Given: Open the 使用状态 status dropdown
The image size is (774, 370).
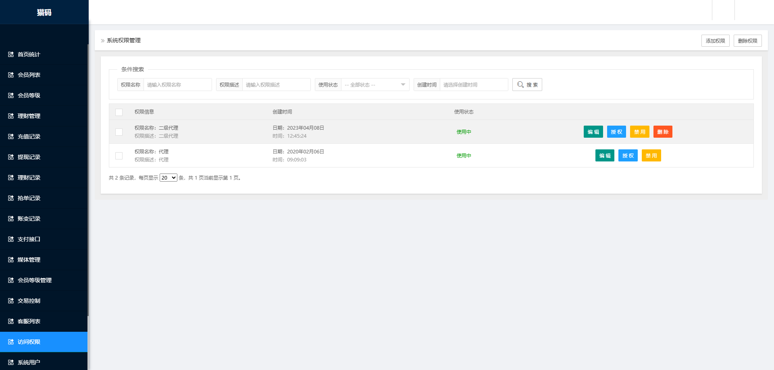Looking at the screenshot, I should (x=374, y=85).
